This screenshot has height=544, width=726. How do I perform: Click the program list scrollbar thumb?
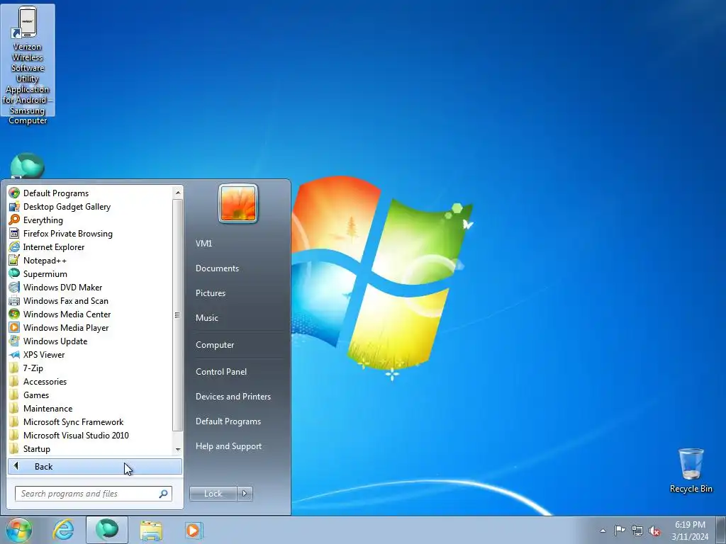pyautogui.click(x=177, y=315)
